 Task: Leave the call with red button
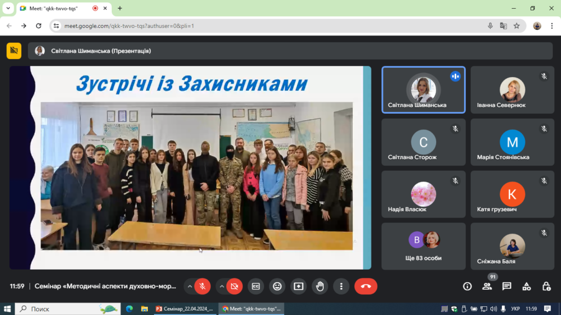click(365, 287)
